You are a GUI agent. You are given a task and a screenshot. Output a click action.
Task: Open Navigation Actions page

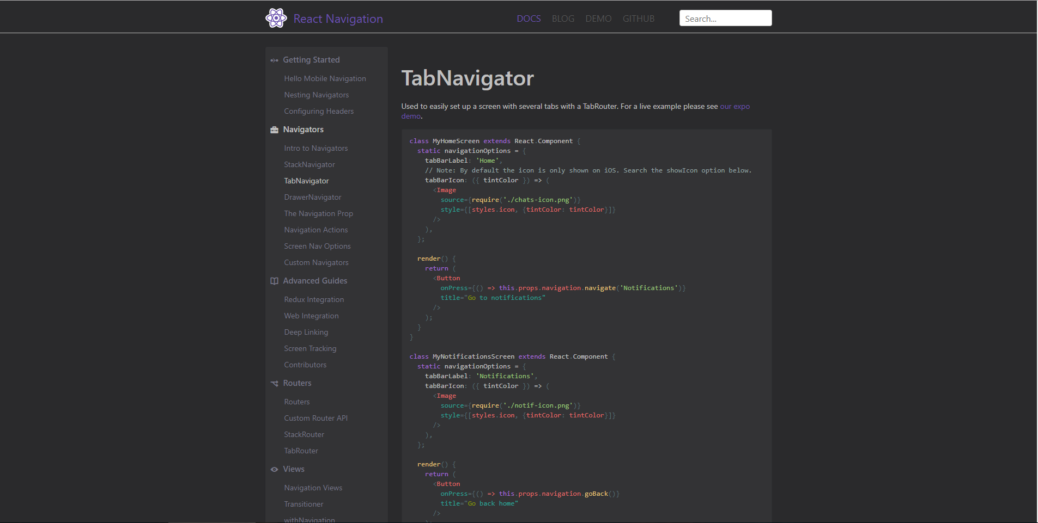coord(315,230)
